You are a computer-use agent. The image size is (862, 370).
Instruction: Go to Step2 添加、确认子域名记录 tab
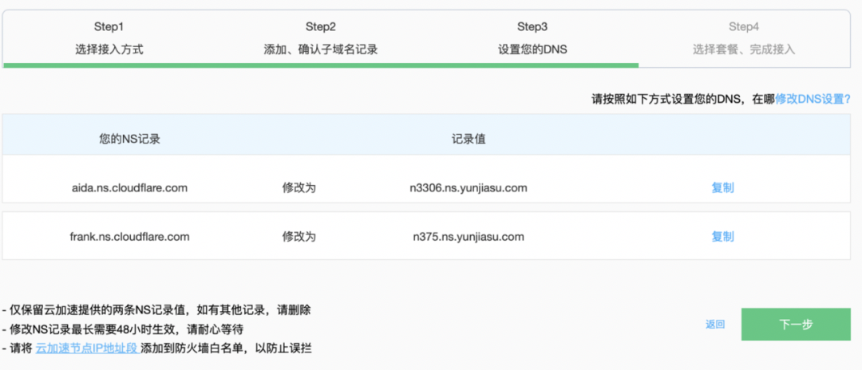(321, 38)
